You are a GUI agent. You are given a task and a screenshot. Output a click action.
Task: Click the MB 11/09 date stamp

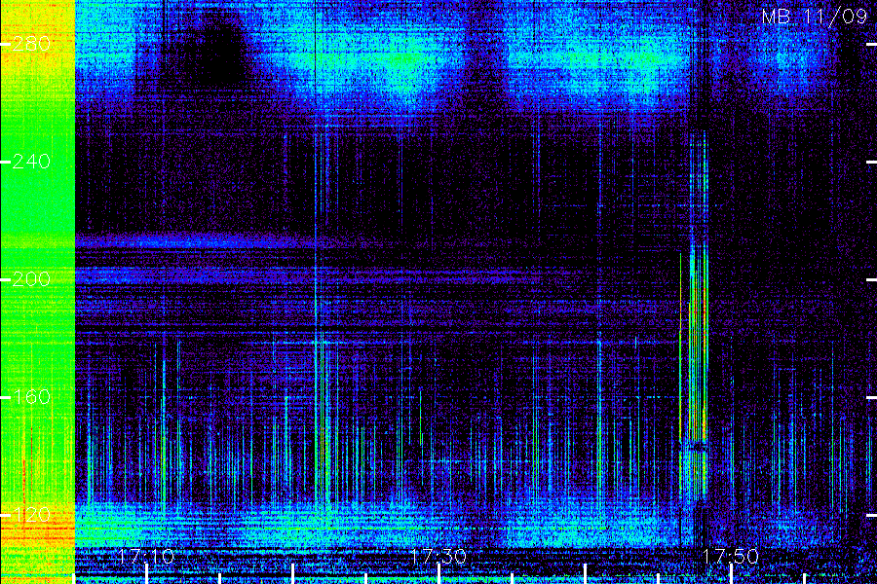coord(815,17)
